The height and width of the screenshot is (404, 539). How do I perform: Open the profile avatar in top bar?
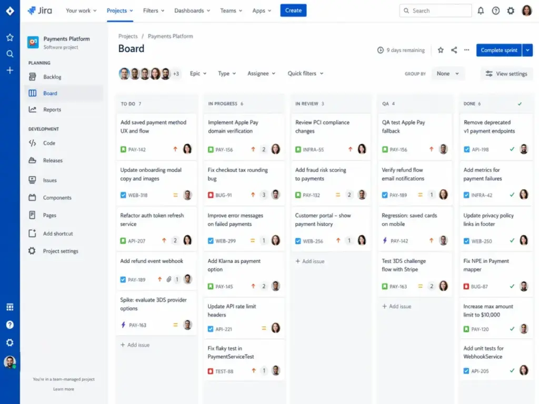[526, 11]
